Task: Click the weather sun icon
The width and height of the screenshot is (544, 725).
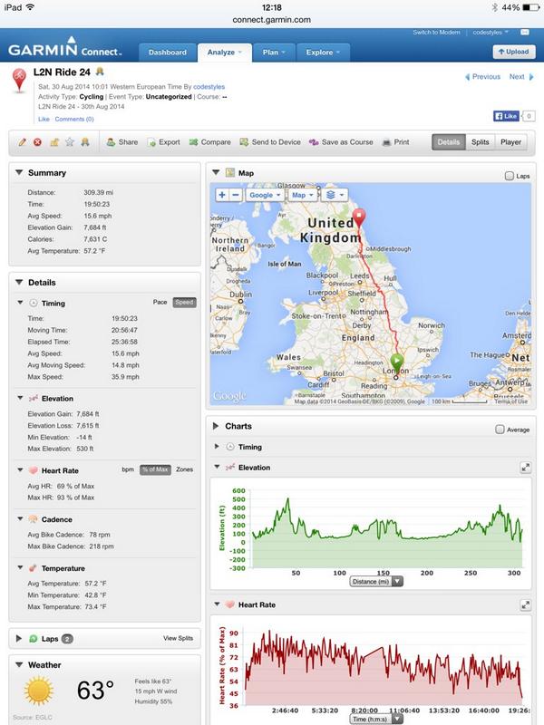Action: tap(39, 691)
